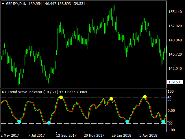
Task: Open the chart menu triangle beside GBPJPY
Action: [3, 4]
